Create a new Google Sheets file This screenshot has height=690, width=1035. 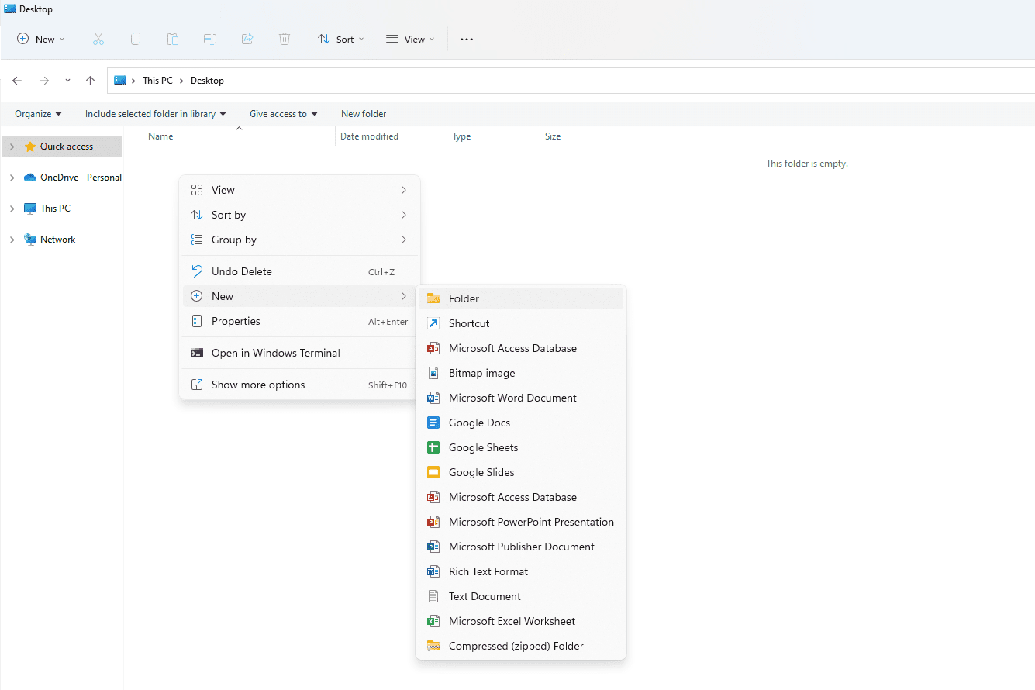click(521, 447)
